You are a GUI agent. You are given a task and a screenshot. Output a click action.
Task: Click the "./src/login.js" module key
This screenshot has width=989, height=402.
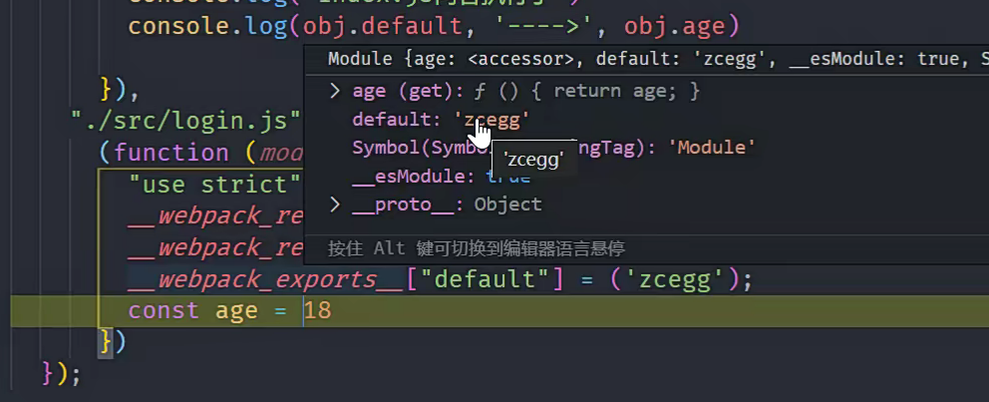coord(185,121)
